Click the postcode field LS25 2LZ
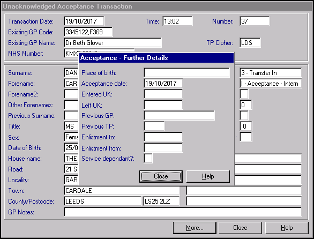This screenshot has height=239, width=314. coord(161,201)
